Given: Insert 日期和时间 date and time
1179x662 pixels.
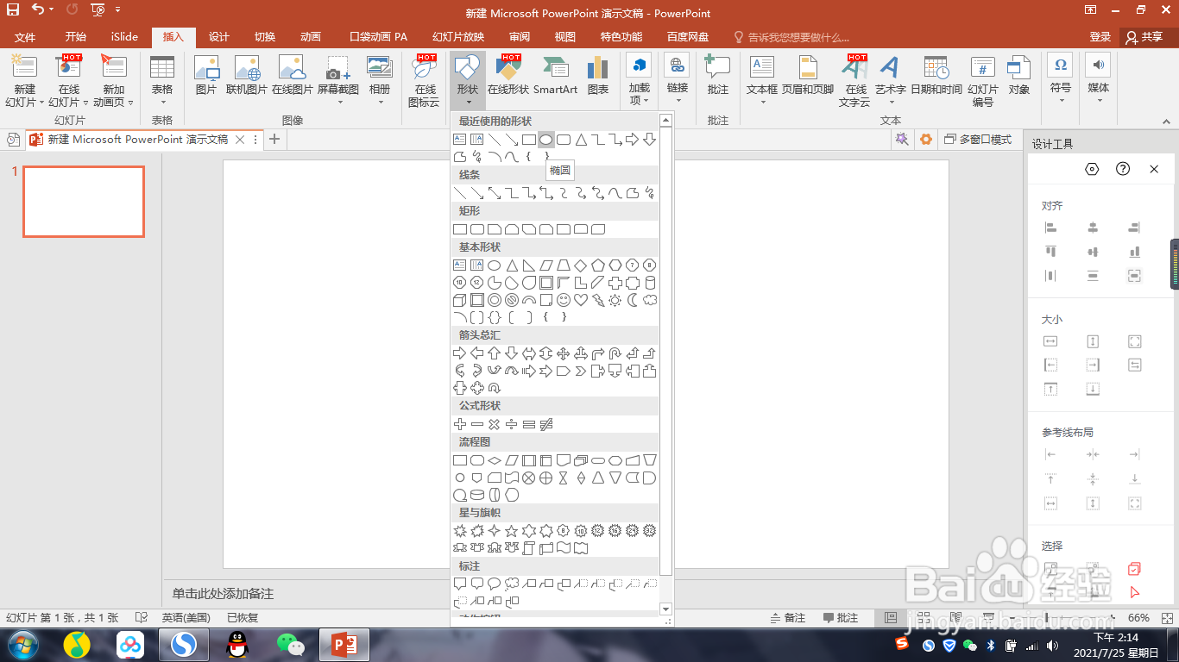Looking at the screenshot, I should [936, 75].
